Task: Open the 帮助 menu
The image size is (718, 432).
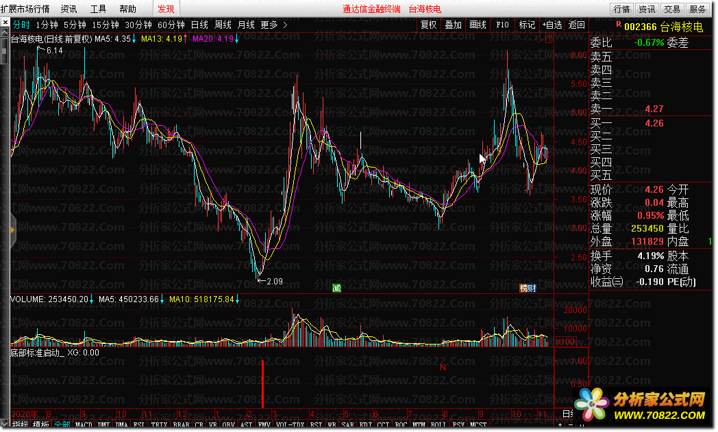Action: (127, 9)
